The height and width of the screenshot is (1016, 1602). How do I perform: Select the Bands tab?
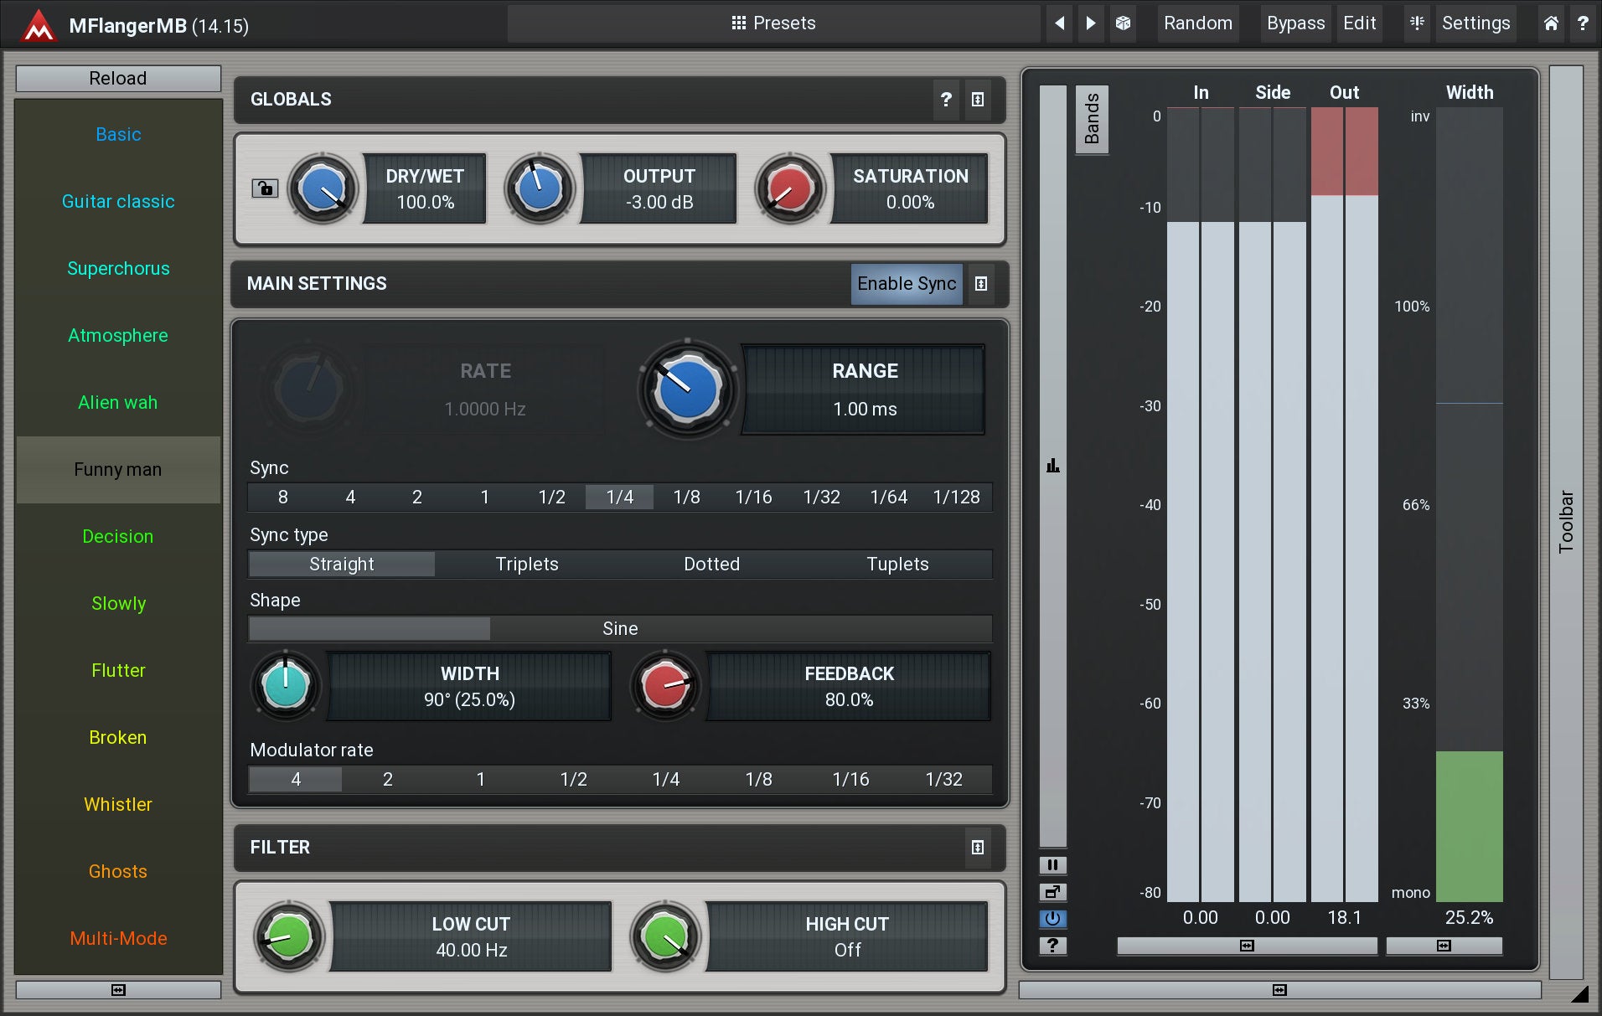[x=1092, y=119]
